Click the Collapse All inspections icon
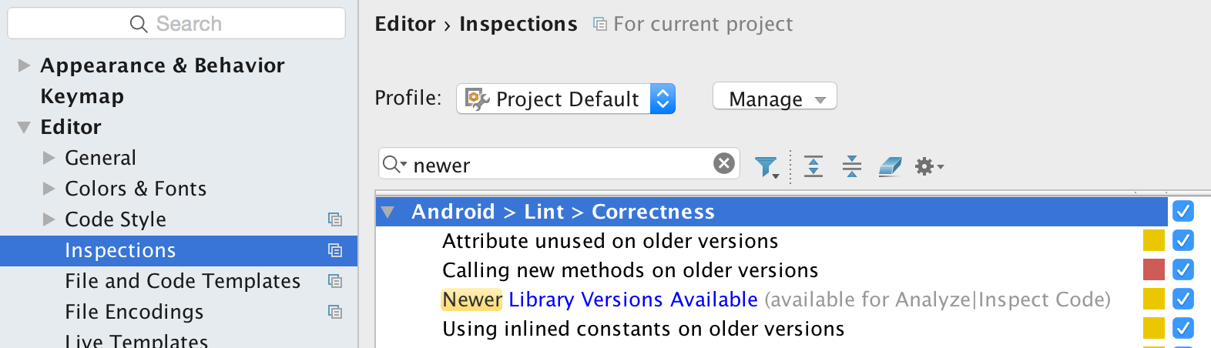The width and height of the screenshot is (1211, 348). tap(852, 166)
